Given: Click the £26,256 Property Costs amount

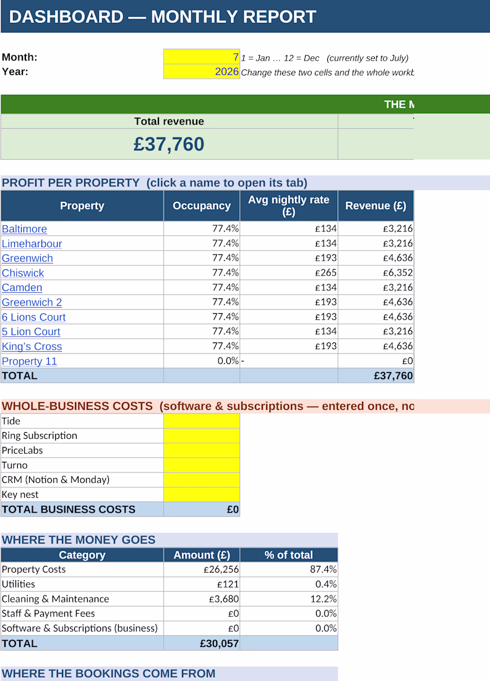Looking at the screenshot, I should pyautogui.click(x=201, y=570).
